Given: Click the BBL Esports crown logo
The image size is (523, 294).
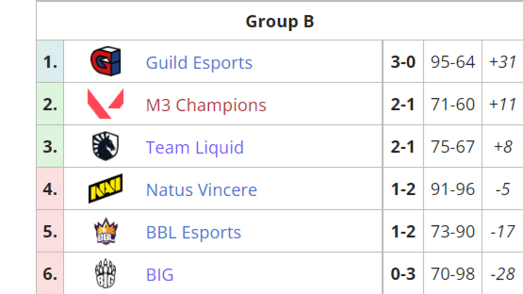Looking at the screenshot, I should pyautogui.click(x=106, y=231).
